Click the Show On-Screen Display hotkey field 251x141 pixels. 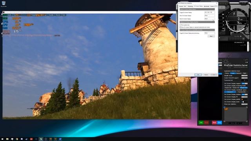coord(209,16)
